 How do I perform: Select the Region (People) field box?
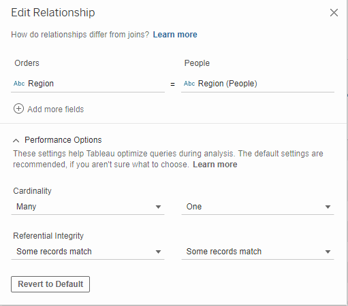(257, 84)
